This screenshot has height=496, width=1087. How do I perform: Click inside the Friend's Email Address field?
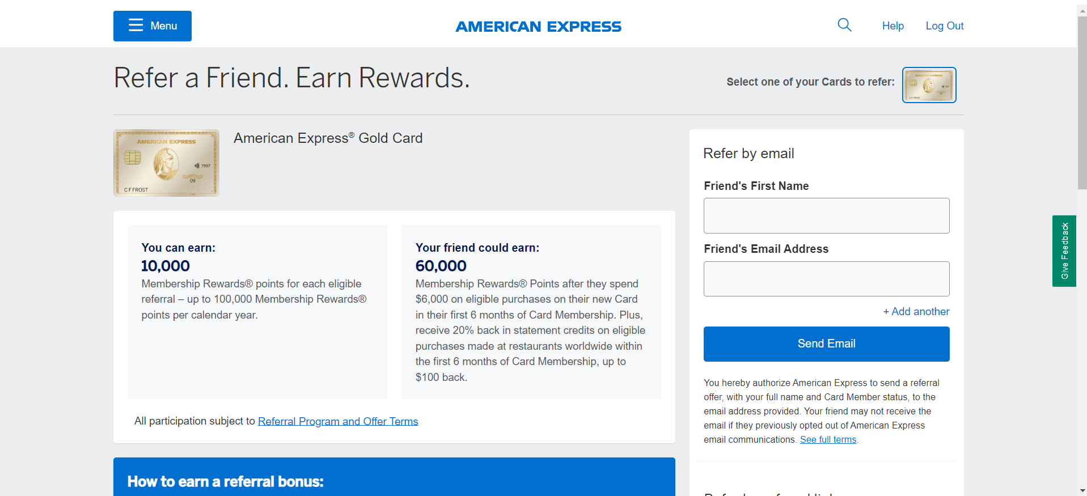[826, 278]
